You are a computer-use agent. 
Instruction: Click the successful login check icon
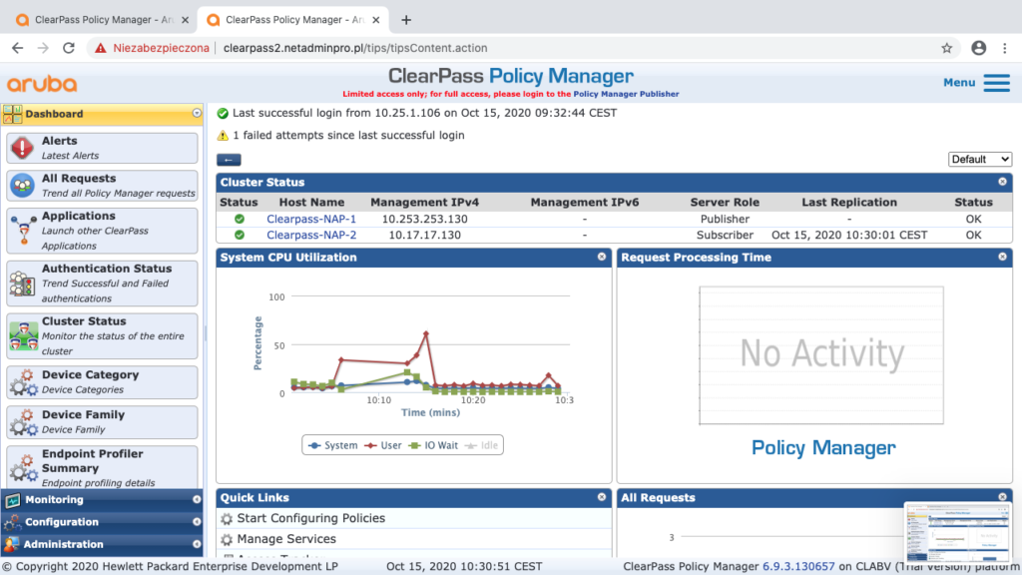(223, 114)
